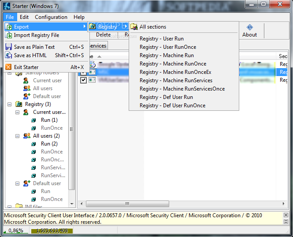Open the Help menu

pyautogui.click(x=79, y=17)
